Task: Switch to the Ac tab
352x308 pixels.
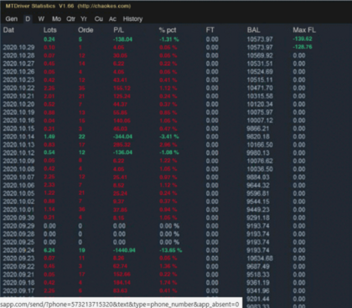Action: click(x=112, y=19)
